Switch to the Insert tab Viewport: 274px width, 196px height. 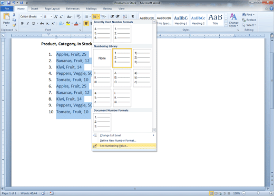point(35,8)
